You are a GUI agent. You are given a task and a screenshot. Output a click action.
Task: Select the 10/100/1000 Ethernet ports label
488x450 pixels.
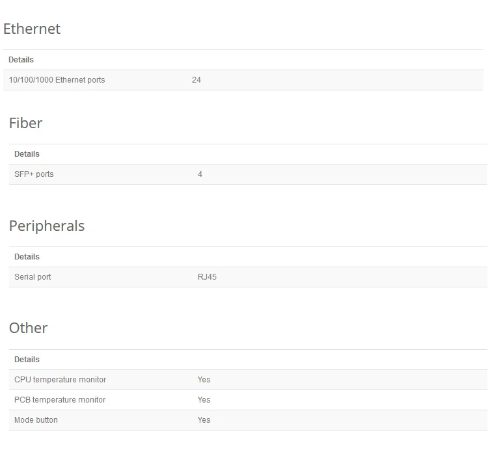coord(57,80)
